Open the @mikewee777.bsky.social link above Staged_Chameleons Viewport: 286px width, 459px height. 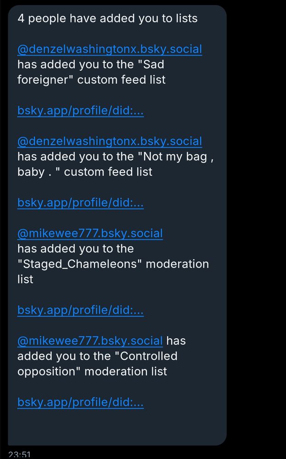[90, 233]
